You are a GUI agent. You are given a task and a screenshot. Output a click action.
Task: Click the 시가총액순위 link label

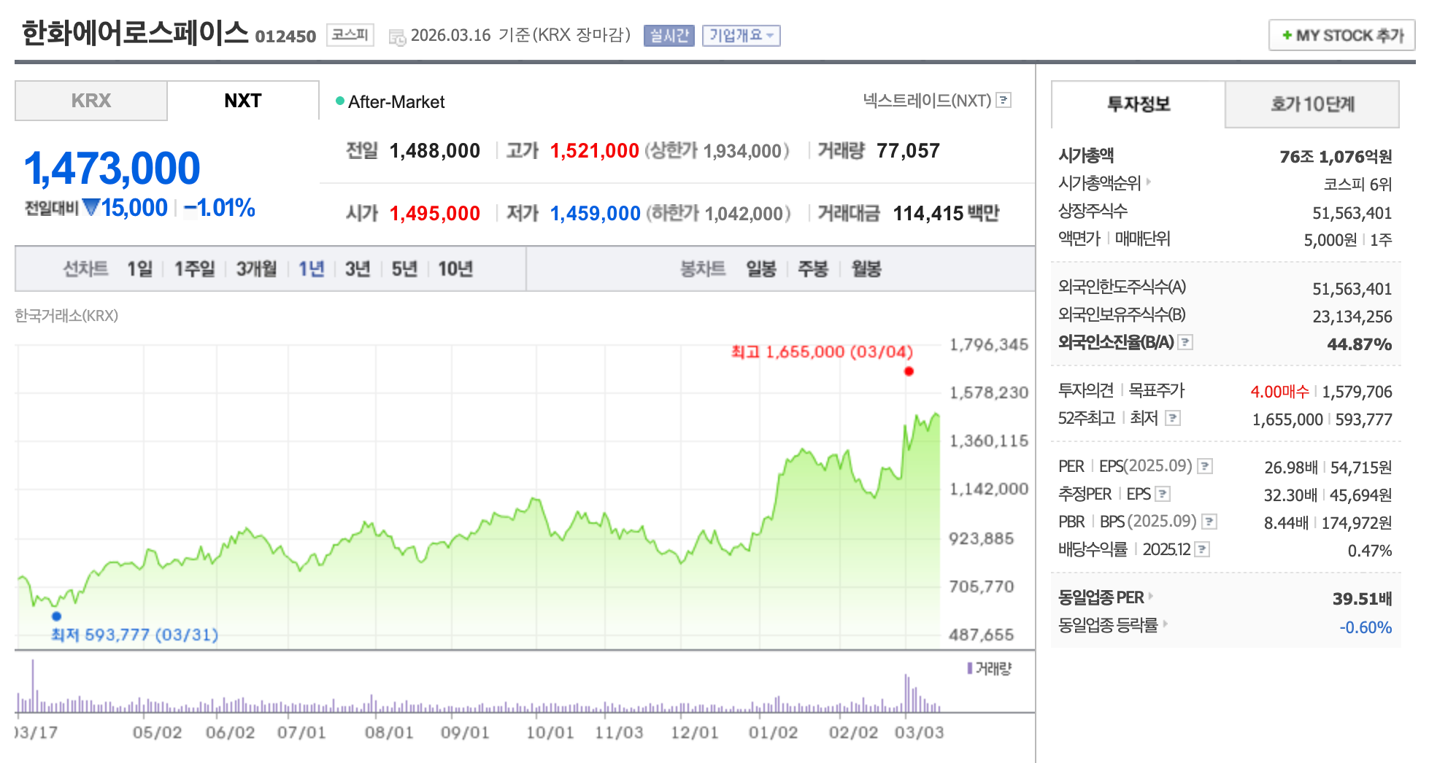1100,183
